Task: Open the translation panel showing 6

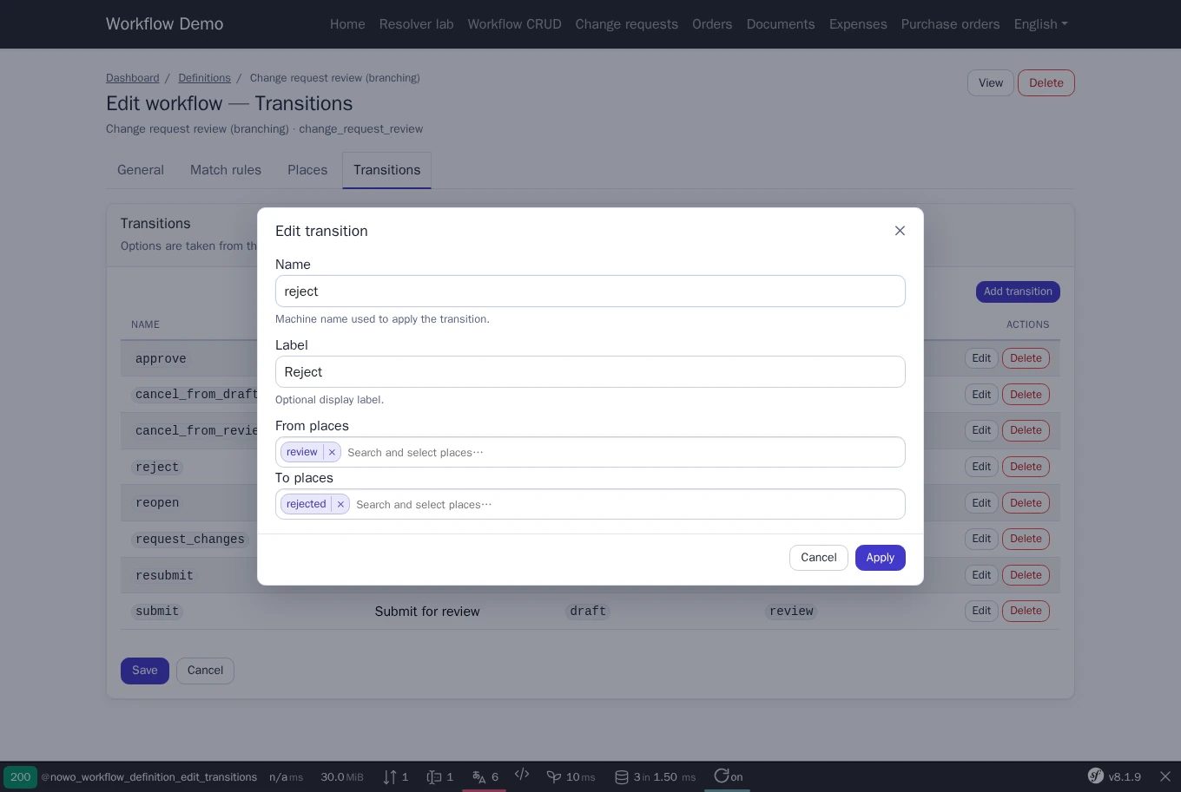Action: (485, 776)
